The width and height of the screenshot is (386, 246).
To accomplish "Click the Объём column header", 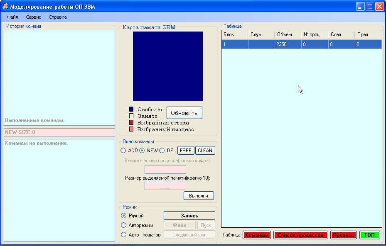I will click(288, 35).
